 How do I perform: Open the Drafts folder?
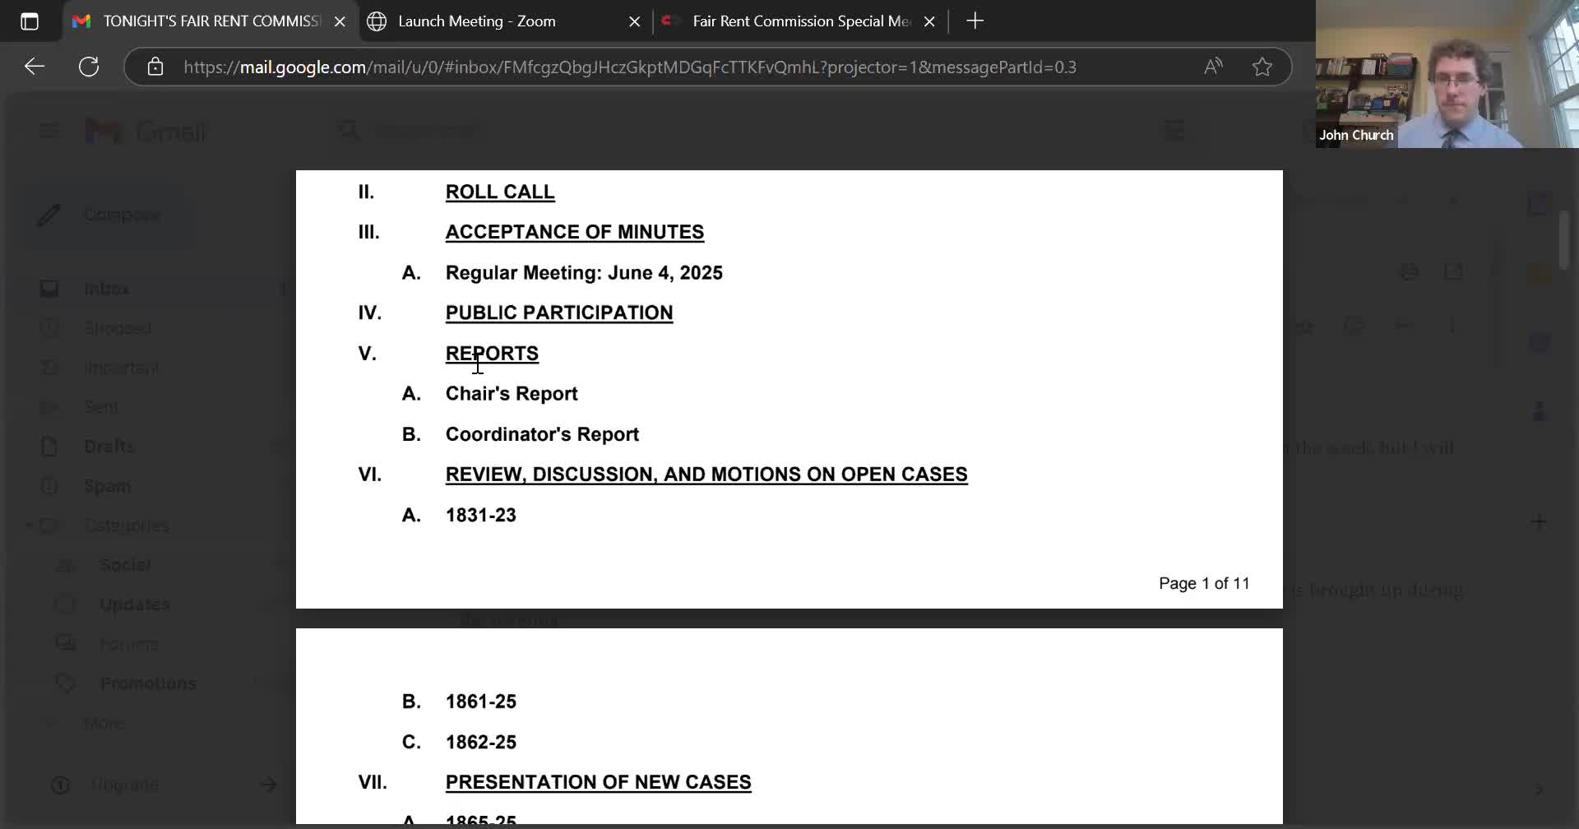pos(109,447)
